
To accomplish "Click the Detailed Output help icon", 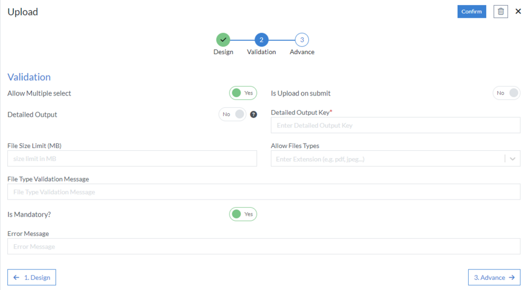I will click(x=253, y=115).
